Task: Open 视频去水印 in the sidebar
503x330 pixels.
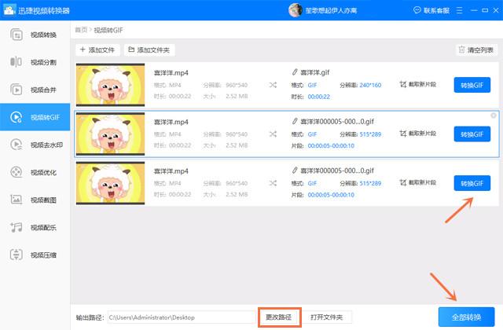Action: [35, 145]
